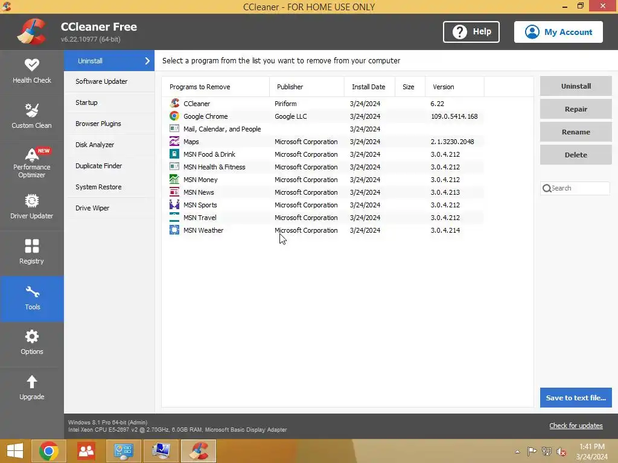618x463 pixels.
Task: Sort by Version column header
Action: pyautogui.click(x=454, y=87)
